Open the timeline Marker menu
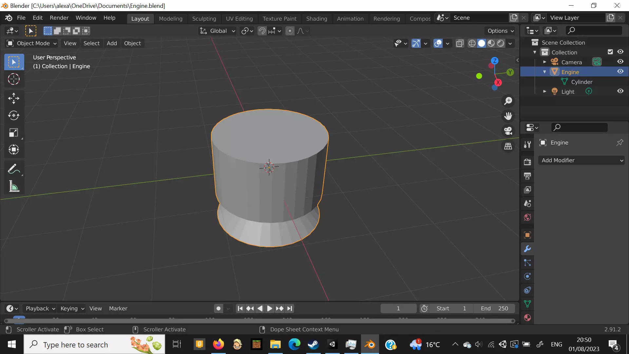This screenshot has width=629, height=354. click(x=118, y=308)
